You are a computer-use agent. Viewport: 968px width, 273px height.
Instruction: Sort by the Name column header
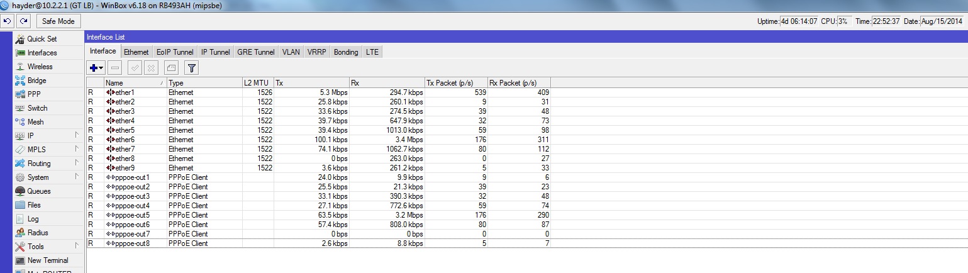135,83
